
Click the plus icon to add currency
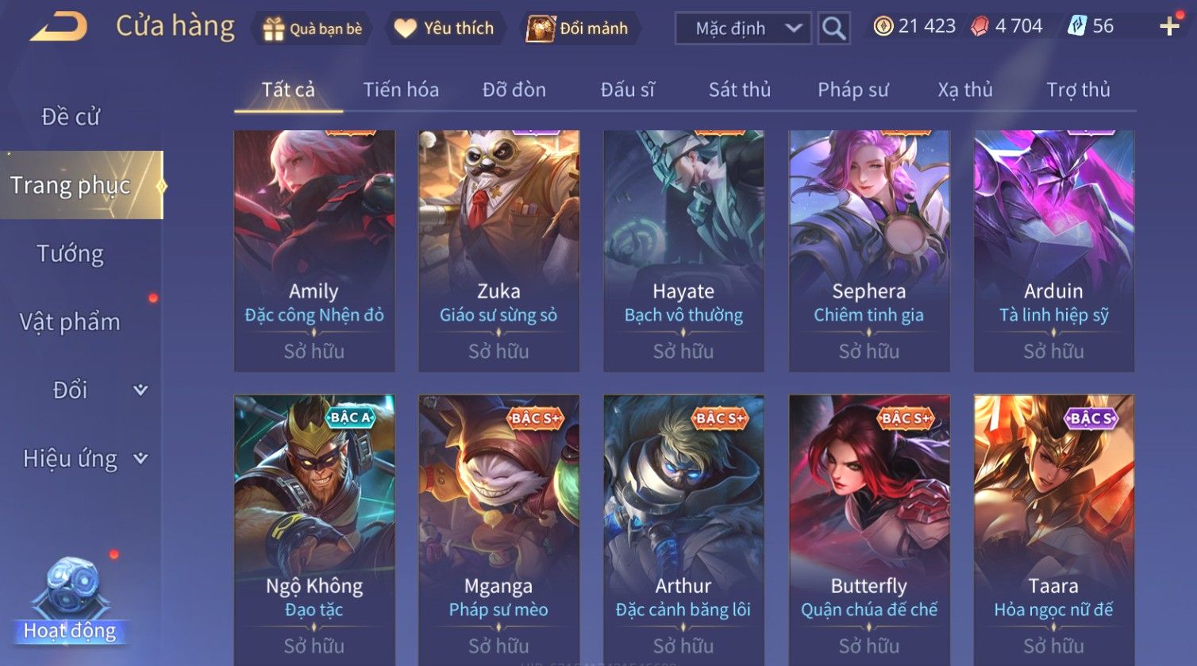(x=1169, y=27)
